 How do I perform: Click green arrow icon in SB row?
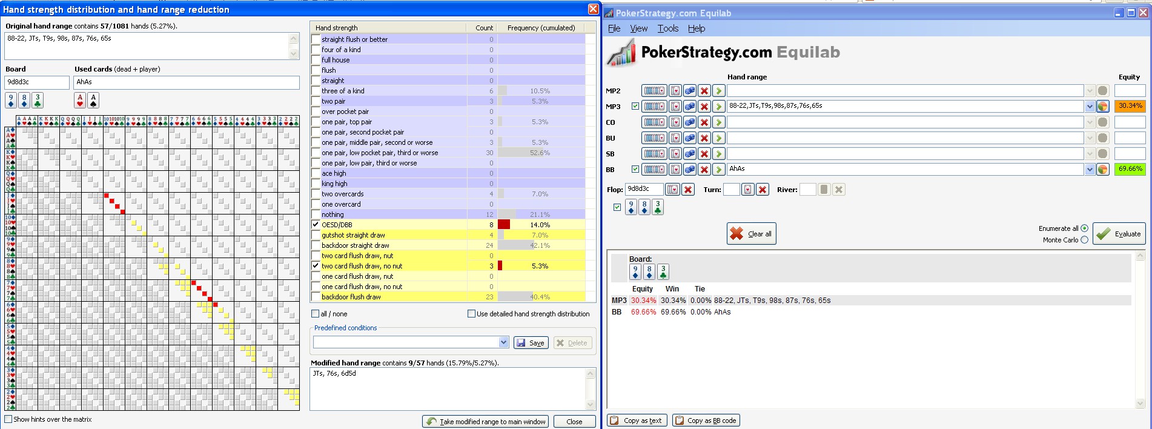[x=718, y=154]
